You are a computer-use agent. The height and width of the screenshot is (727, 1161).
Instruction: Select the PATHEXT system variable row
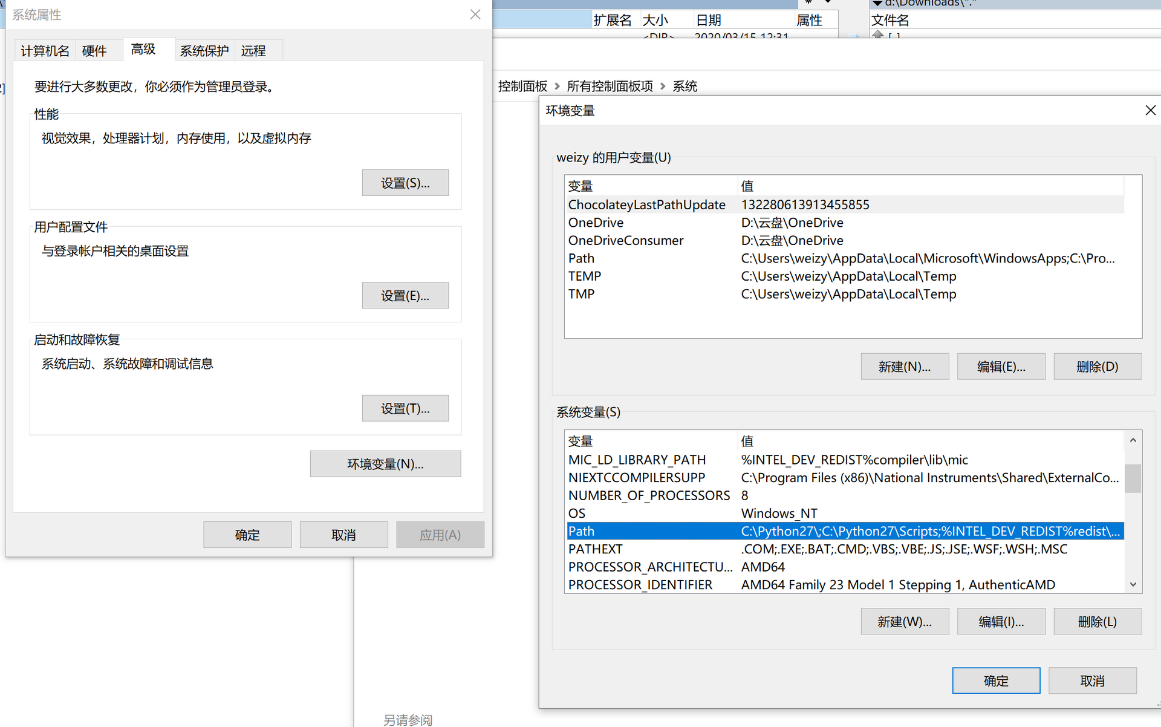point(595,549)
